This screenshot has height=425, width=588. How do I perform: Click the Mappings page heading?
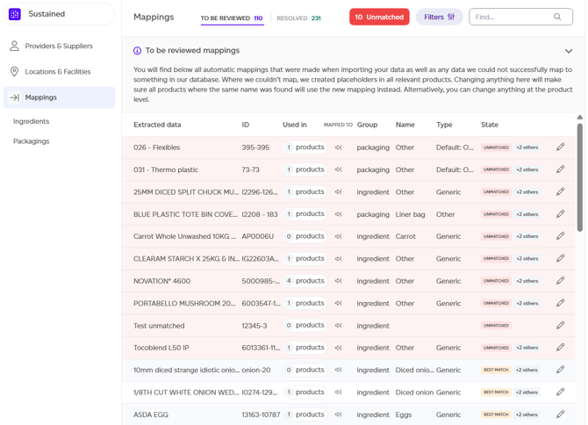click(154, 17)
